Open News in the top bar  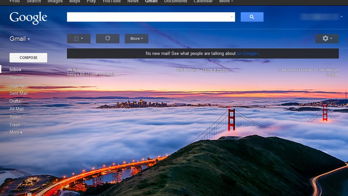[133, 1]
